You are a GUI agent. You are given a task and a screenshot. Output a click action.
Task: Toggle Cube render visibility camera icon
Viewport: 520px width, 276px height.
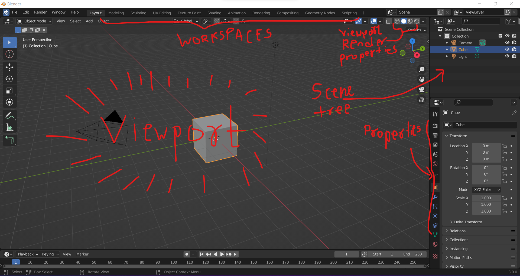(x=514, y=49)
